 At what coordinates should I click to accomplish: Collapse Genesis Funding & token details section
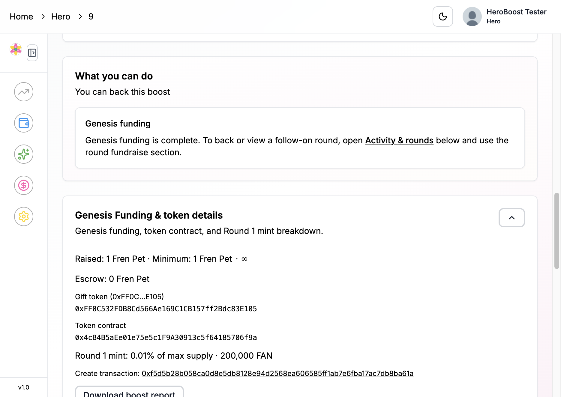[x=512, y=218]
